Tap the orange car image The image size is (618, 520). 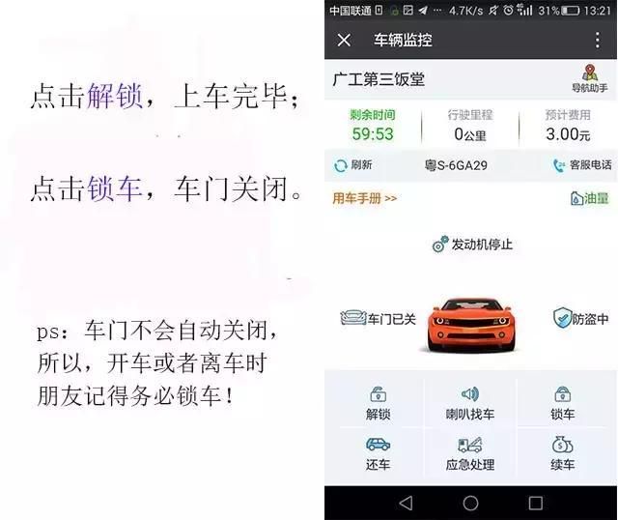pyautogui.click(x=471, y=325)
